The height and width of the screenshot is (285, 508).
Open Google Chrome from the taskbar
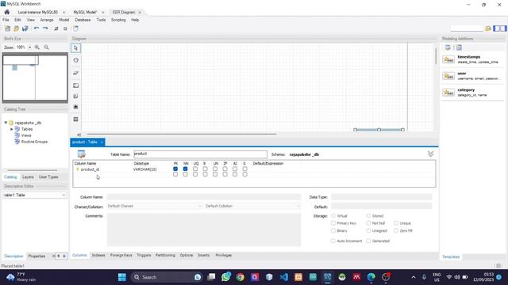point(240,277)
